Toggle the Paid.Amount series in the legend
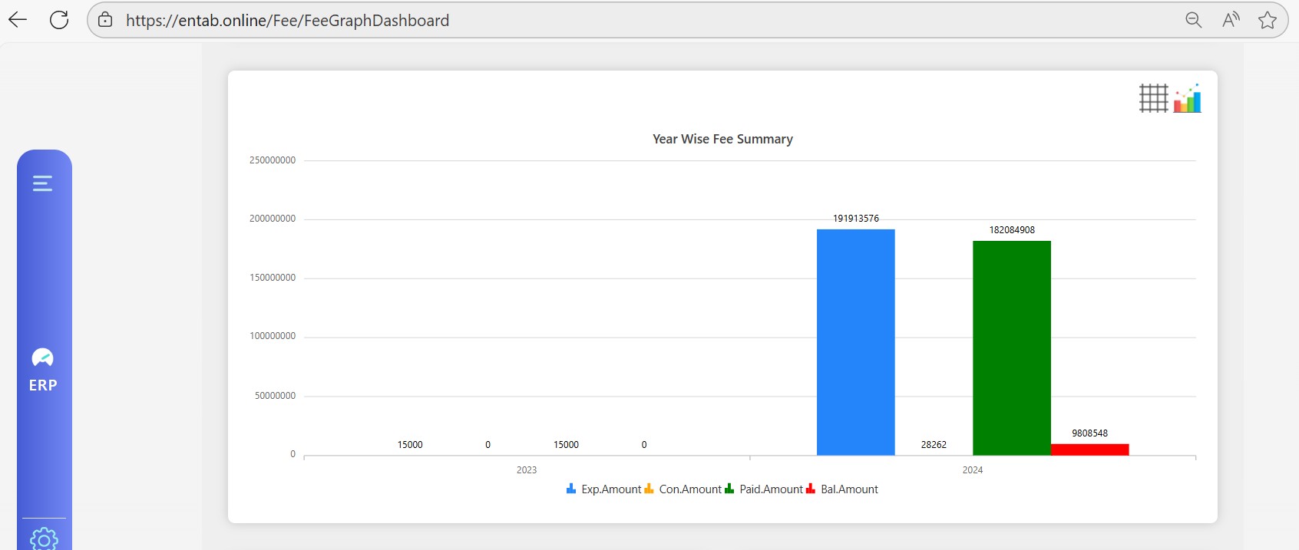Image resolution: width=1299 pixels, height=550 pixels. [x=763, y=489]
